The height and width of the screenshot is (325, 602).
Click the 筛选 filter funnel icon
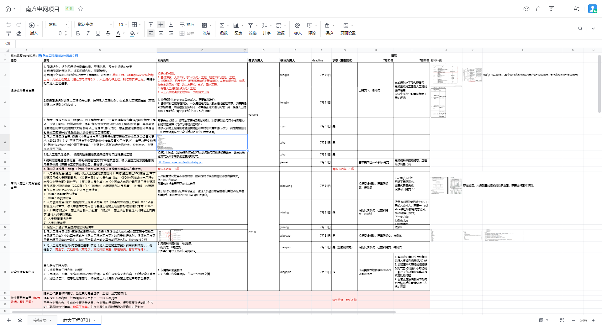click(x=251, y=25)
